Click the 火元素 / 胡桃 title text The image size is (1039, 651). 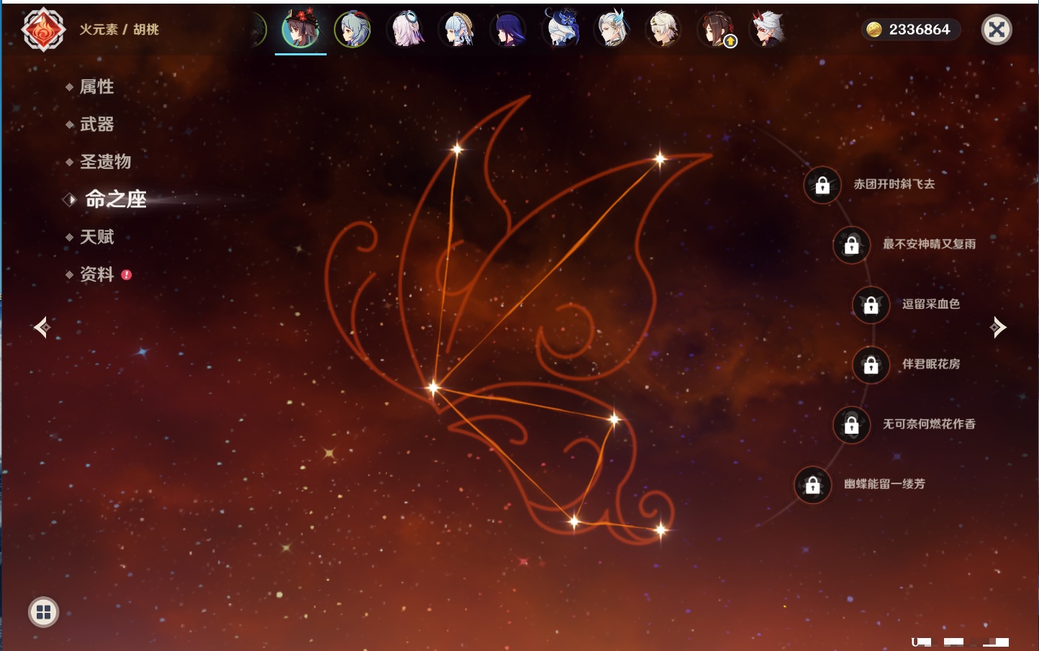click(x=119, y=29)
